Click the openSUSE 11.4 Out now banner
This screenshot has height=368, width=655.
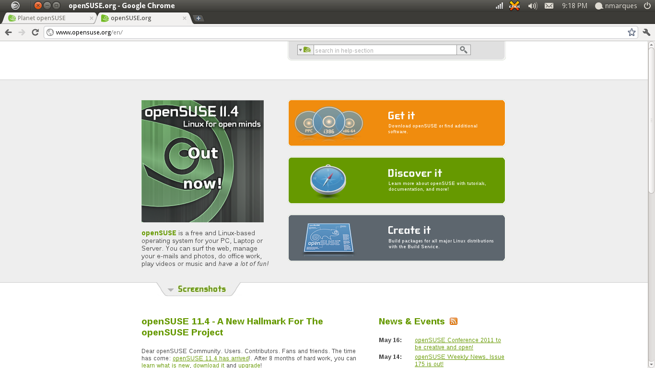tap(202, 161)
